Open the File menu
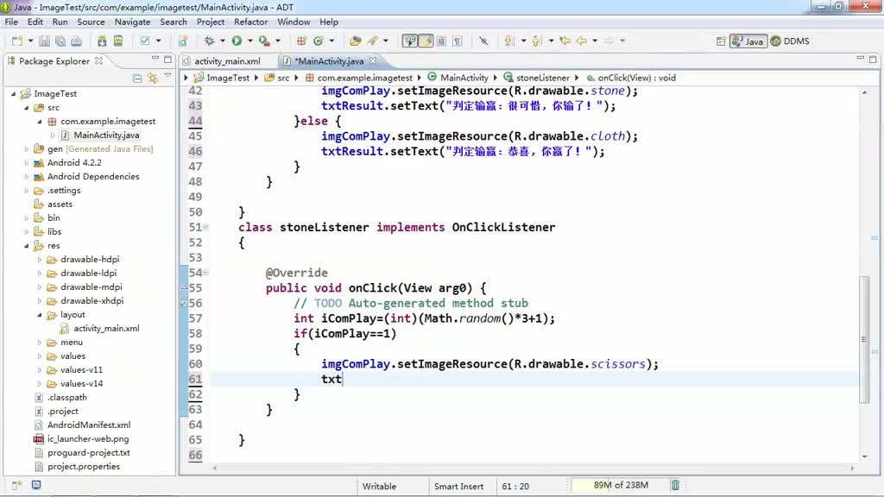 11,22
